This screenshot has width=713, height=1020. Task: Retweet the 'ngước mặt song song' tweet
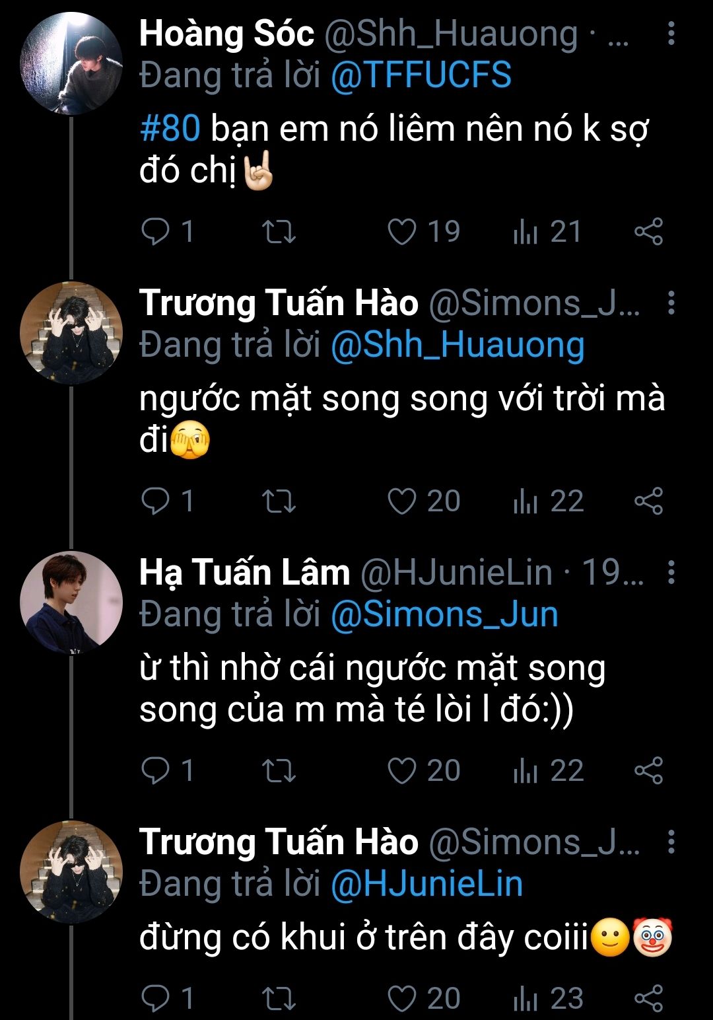click(279, 501)
